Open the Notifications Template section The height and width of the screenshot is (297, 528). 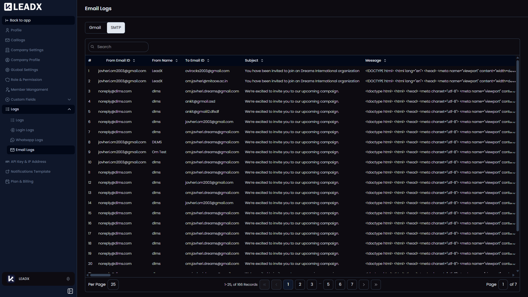point(31,171)
